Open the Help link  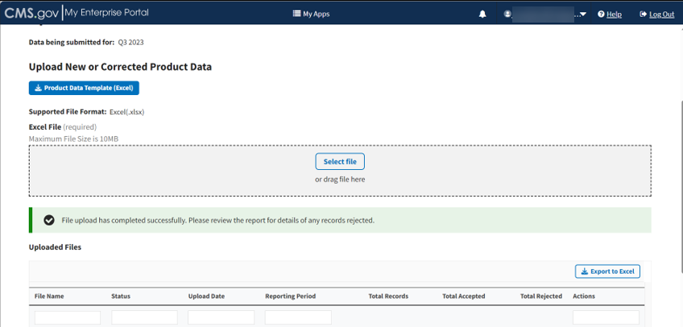click(x=614, y=14)
